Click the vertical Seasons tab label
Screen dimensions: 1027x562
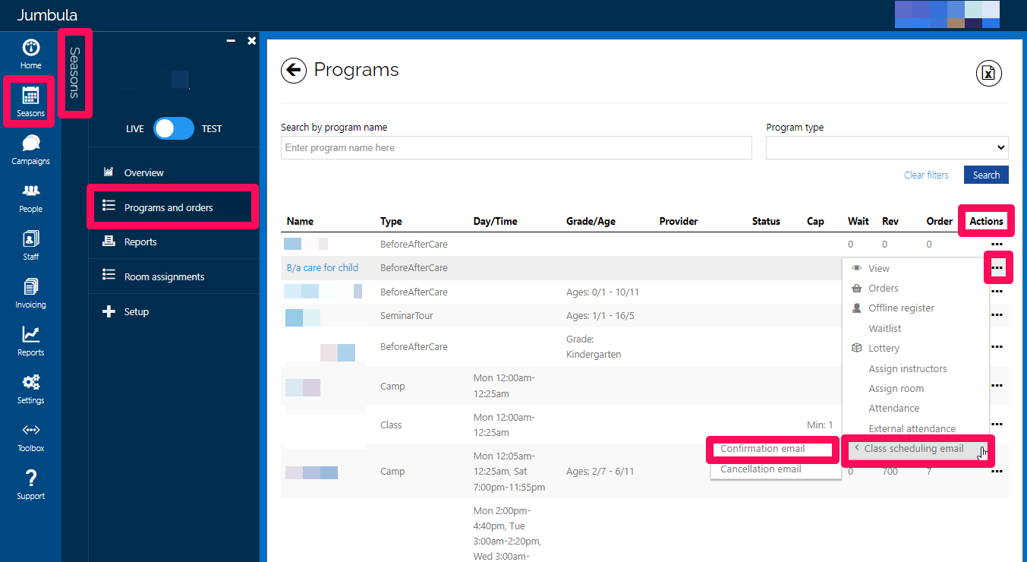[74, 73]
